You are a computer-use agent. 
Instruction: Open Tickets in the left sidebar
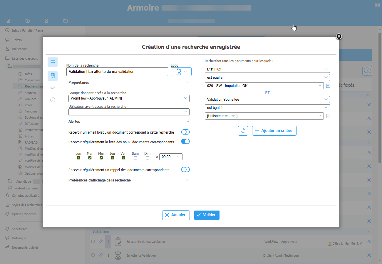coord(17,40)
